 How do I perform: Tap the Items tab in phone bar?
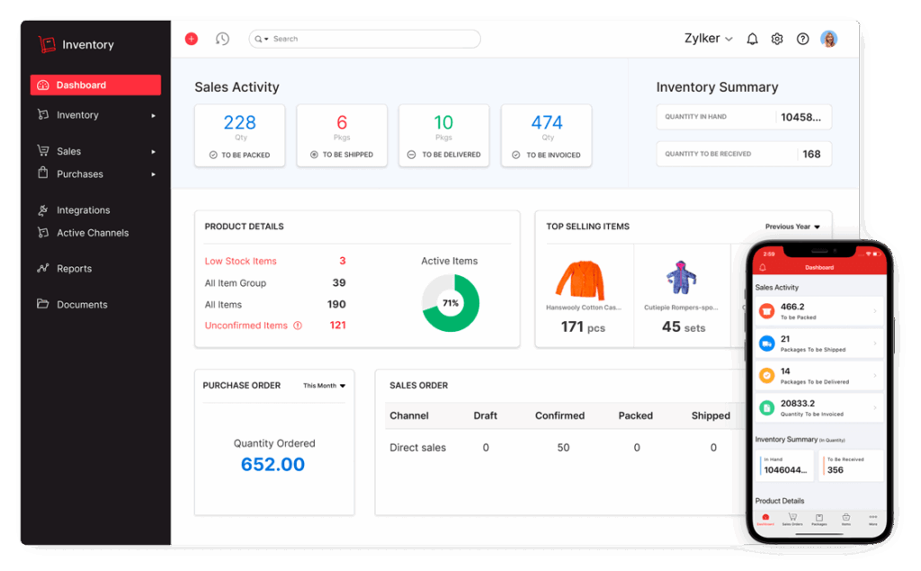pyautogui.click(x=845, y=520)
